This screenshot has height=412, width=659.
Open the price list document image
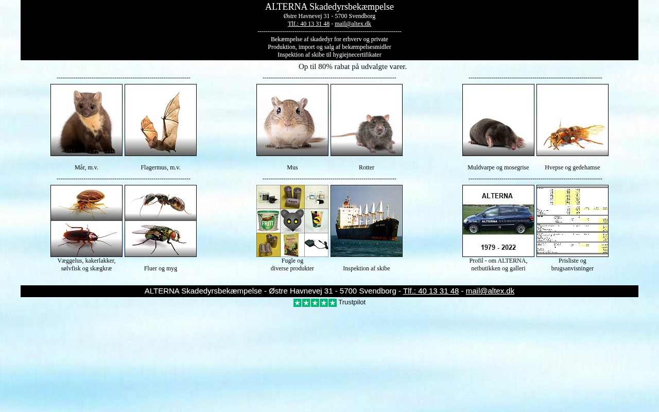pos(573,221)
